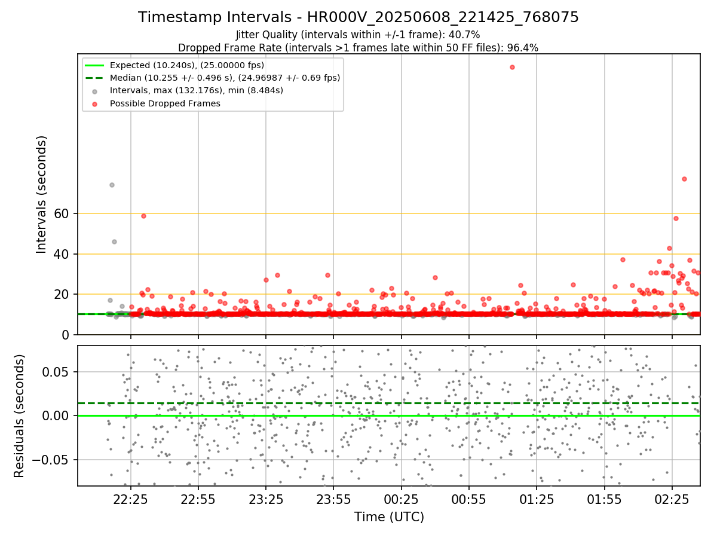This screenshot has width=717, height=538.
Task: Select the 'Possible Dropped Frames' legend entry
Action: (x=165, y=103)
